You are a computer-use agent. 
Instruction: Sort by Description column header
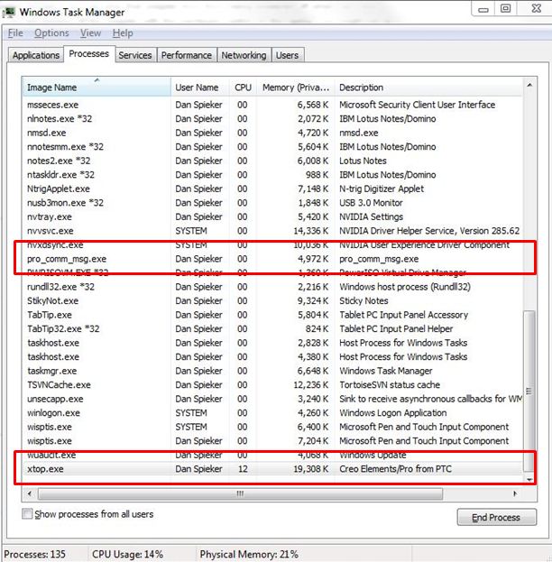coord(428,88)
